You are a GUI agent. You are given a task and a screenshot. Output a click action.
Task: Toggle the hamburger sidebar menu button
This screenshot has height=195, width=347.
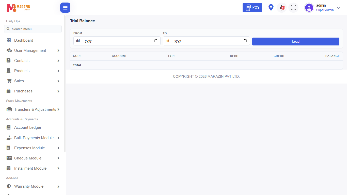pos(65,8)
